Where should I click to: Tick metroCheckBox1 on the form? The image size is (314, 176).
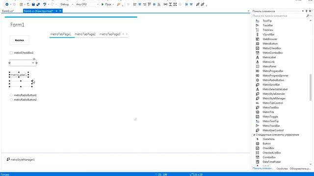(x=11, y=53)
